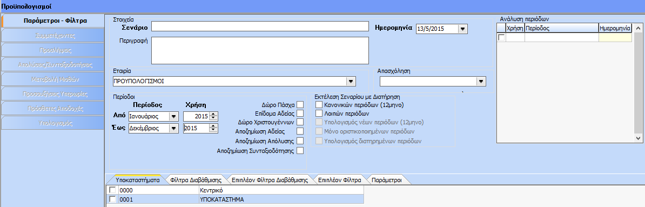Enable the Επίδομα Αδείας checkbox
Viewport: 645px width, 207px height.
click(x=300, y=113)
